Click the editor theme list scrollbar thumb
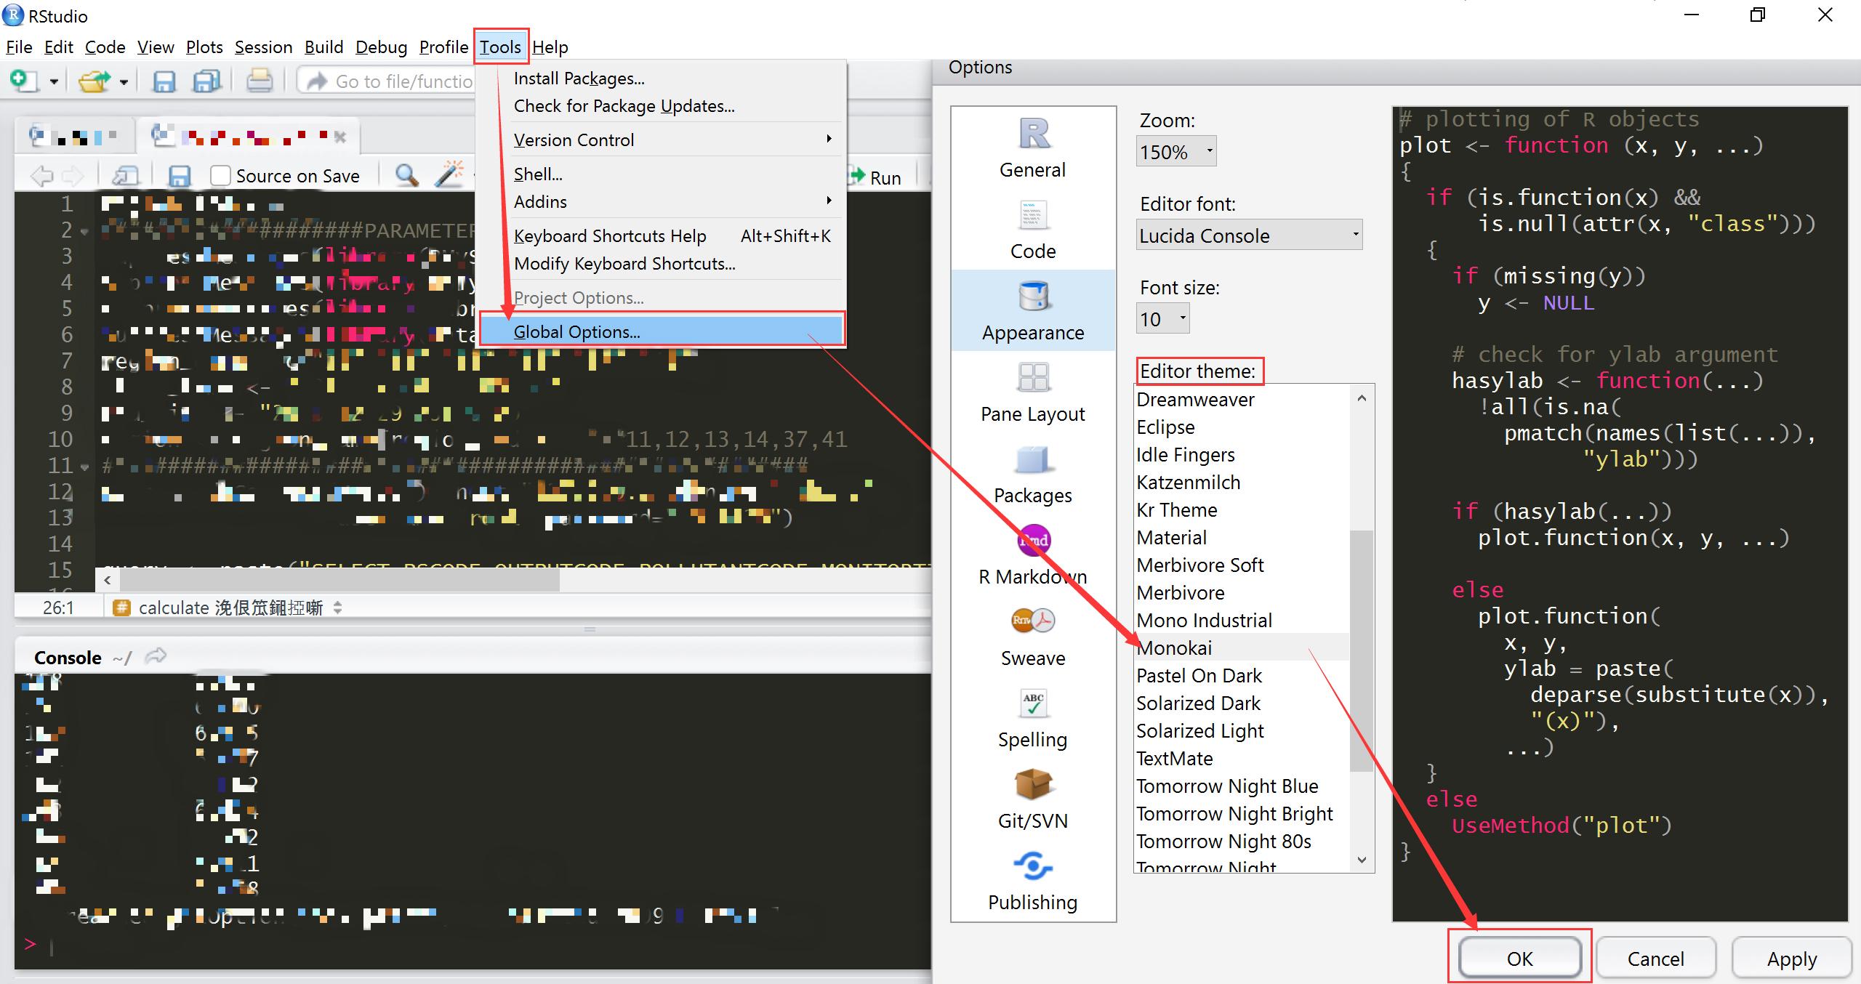Viewport: 1861px width, 984px height. point(1361,650)
